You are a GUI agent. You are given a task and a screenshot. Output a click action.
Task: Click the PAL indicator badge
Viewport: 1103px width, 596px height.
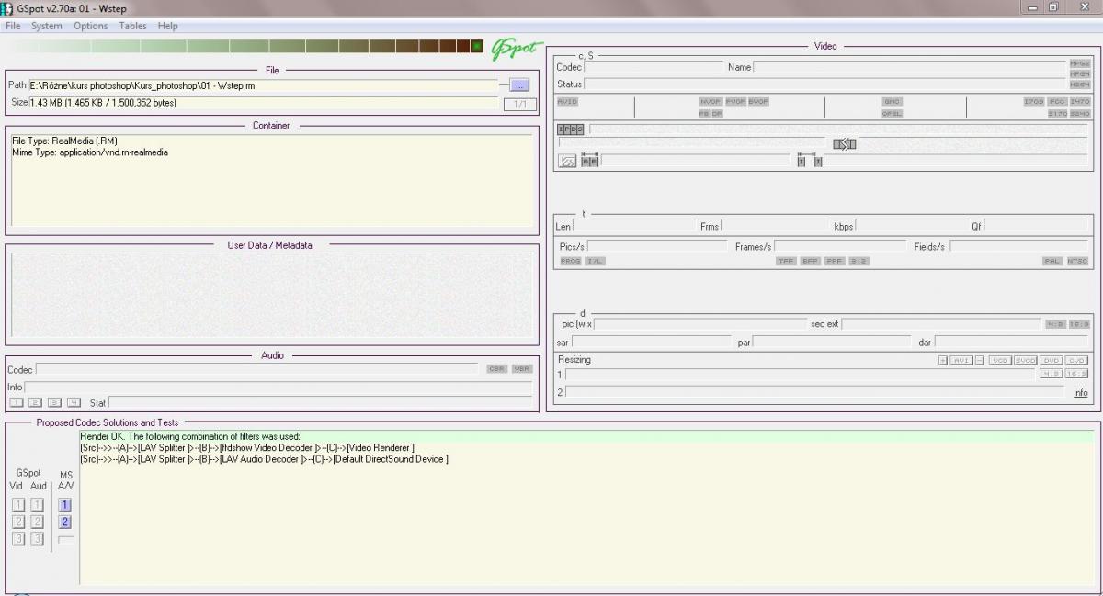1052,261
